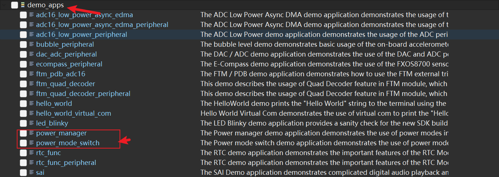This screenshot has width=499, height=177.
Task: Select the rtc_func_peripheral example
Action: [x=66, y=163]
